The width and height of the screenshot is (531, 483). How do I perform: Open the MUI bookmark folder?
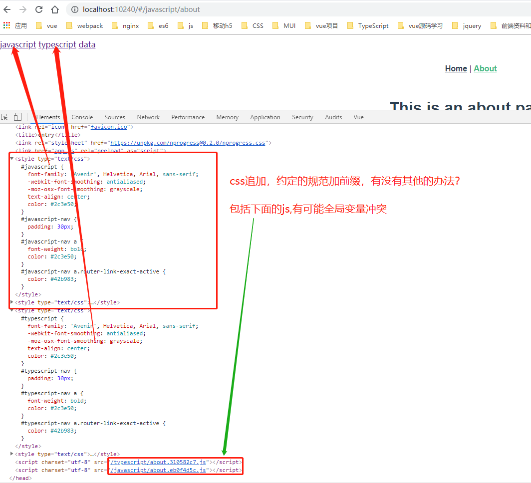[x=284, y=26]
